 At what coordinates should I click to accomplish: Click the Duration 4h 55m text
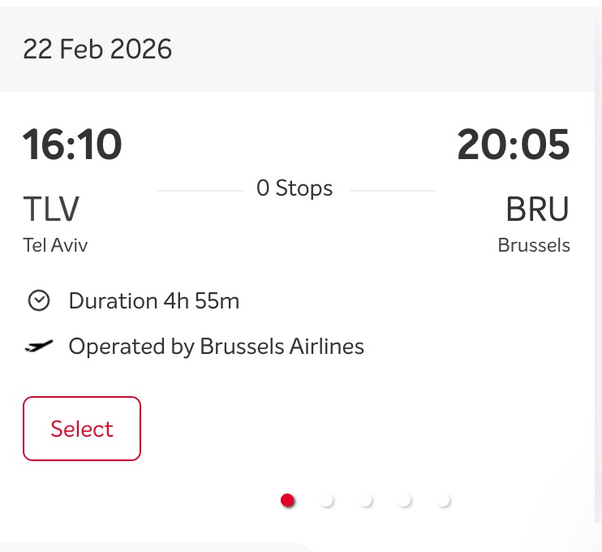(154, 301)
